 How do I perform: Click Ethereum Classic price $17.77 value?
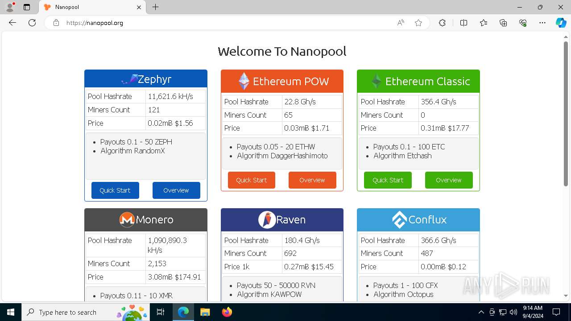(459, 128)
